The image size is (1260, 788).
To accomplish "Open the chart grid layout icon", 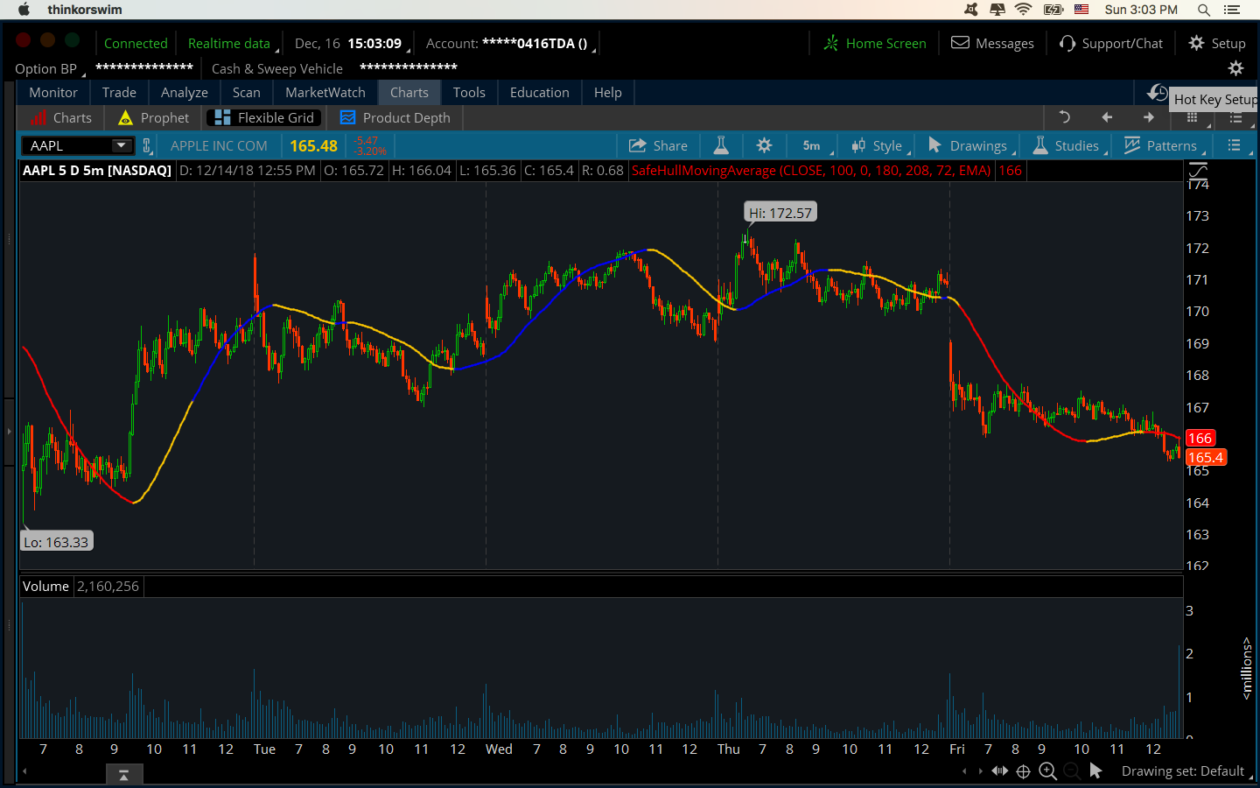I will (x=1192, y=117).
